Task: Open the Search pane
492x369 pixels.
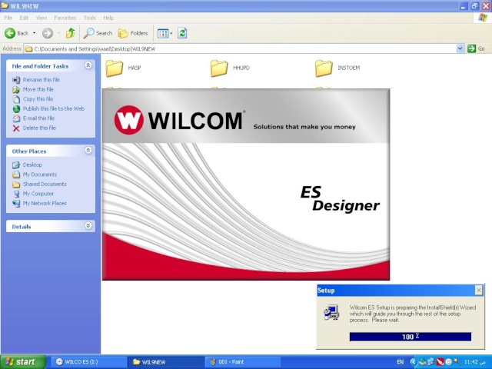Action: click(98, 33)
